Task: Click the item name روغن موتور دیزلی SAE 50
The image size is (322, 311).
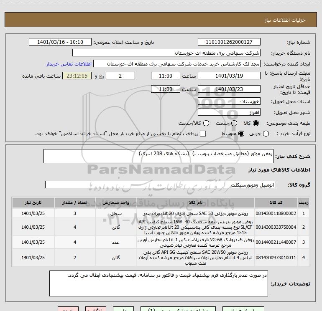Action: click(196, 213)
